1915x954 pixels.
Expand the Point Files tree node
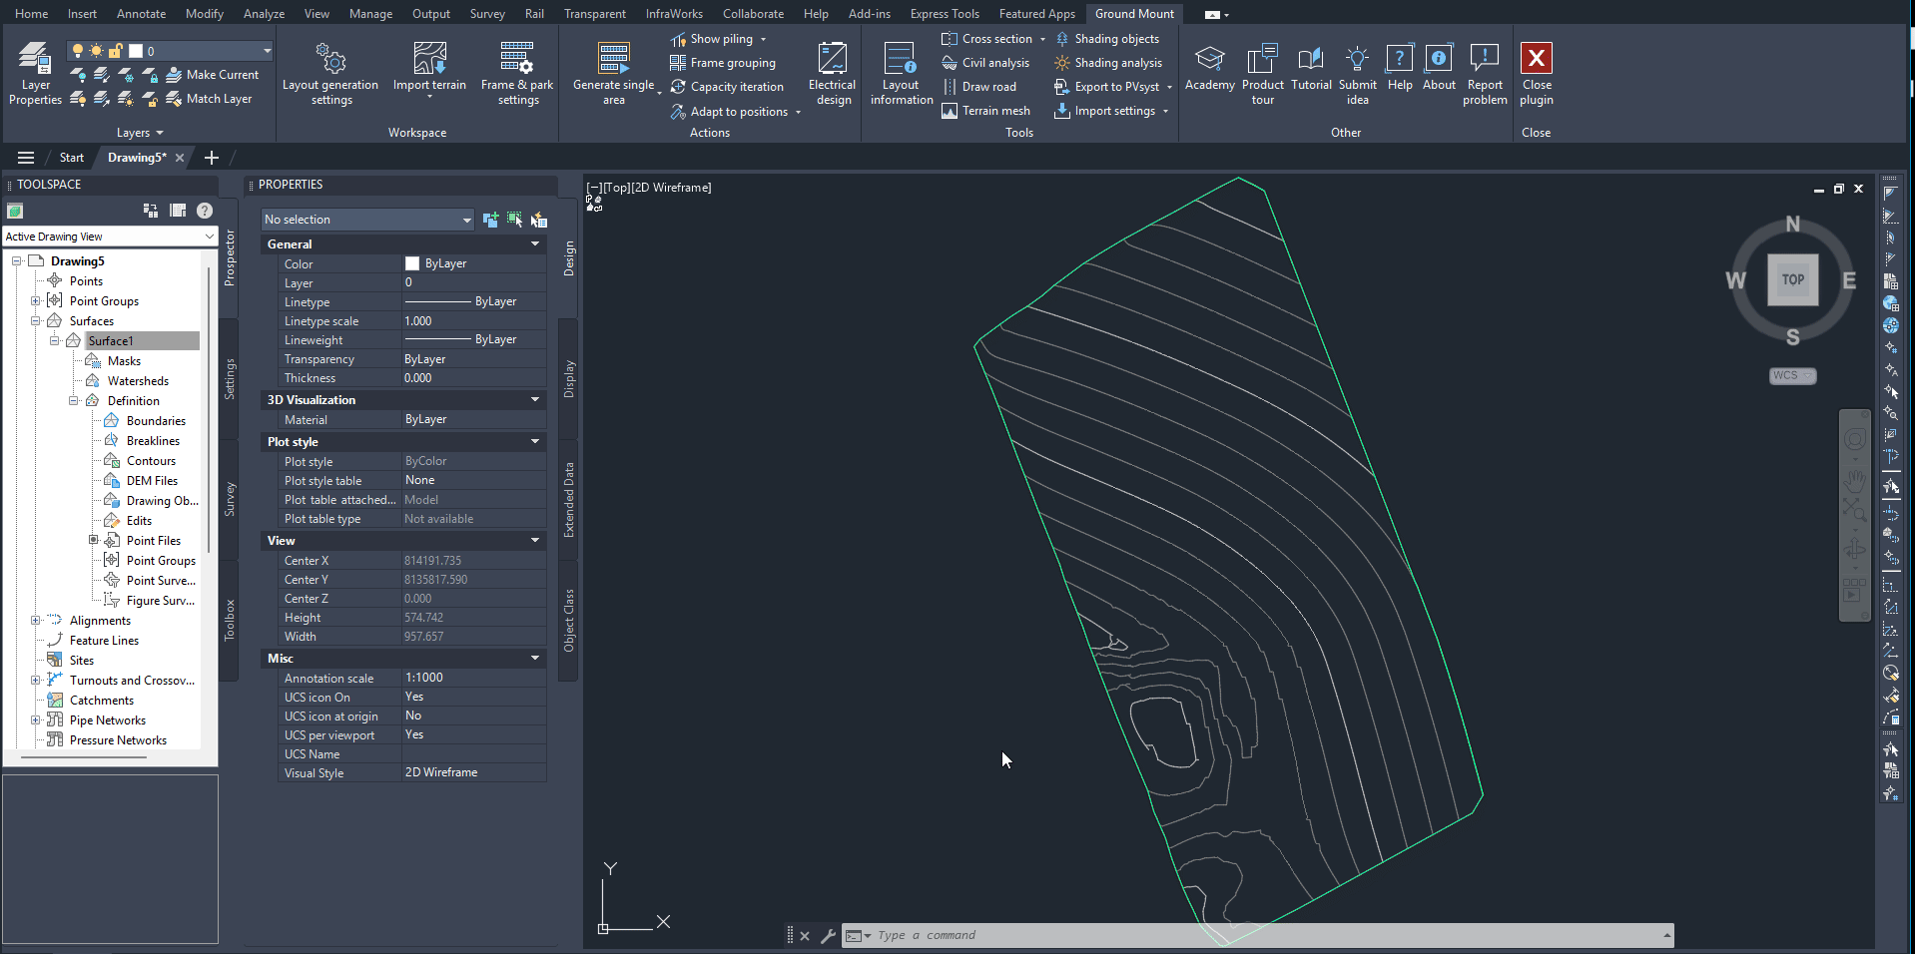pos(93,541)
